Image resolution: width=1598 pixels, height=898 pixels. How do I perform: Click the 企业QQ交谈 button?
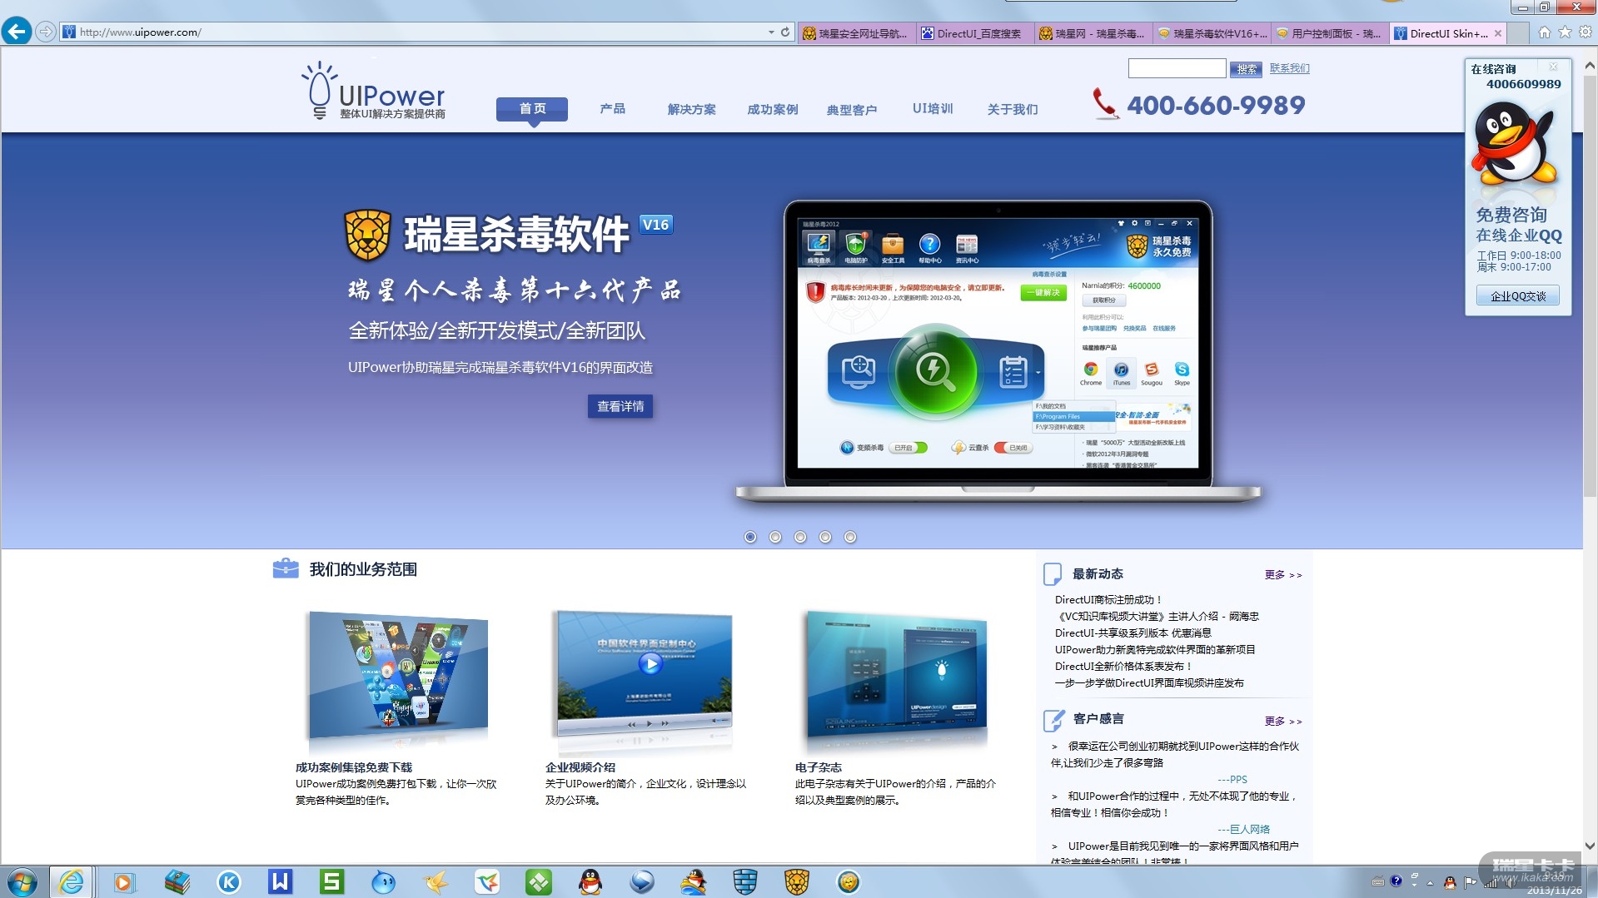point(1518,295)
